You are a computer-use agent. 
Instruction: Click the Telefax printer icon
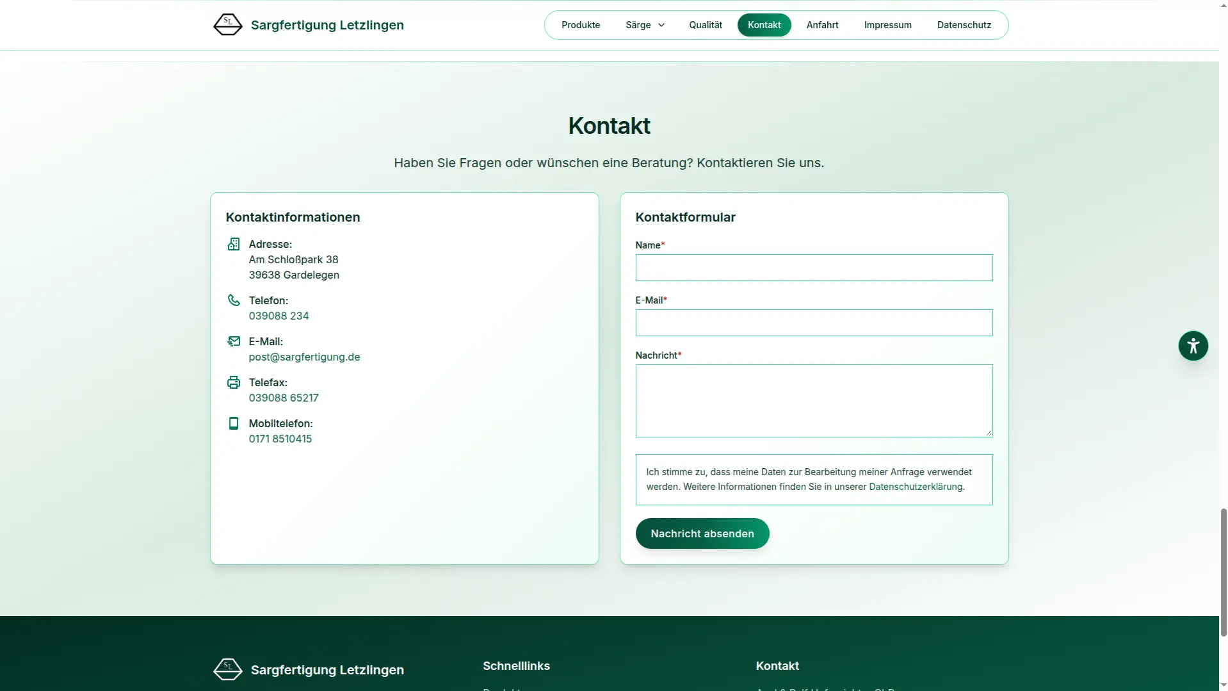pyautogui.click(x=234, y=382)
